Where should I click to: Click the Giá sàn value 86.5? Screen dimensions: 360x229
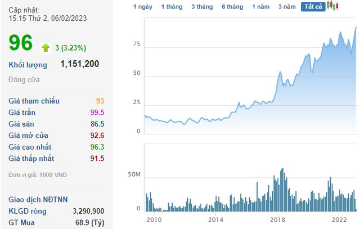click(x=97, y=124)
